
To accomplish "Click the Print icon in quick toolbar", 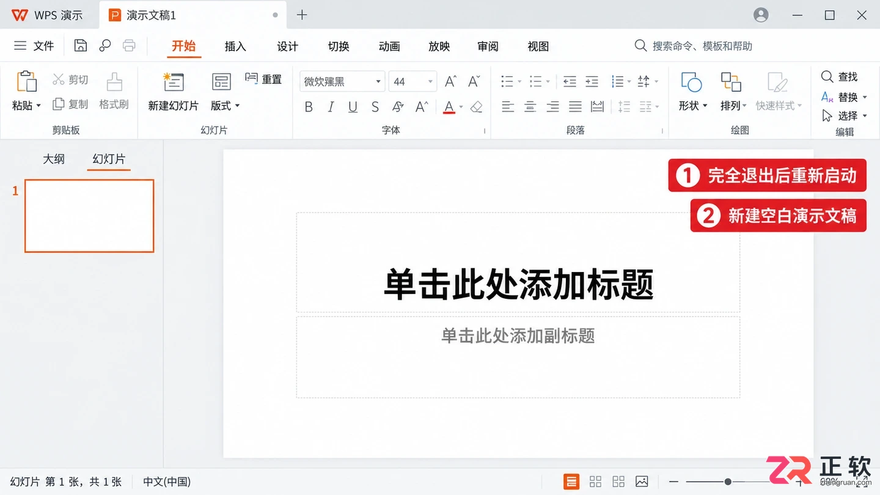I will pyautogui.click(x=129, y=46).
